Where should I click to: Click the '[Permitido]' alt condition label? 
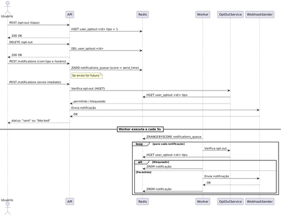pos(143,172)
